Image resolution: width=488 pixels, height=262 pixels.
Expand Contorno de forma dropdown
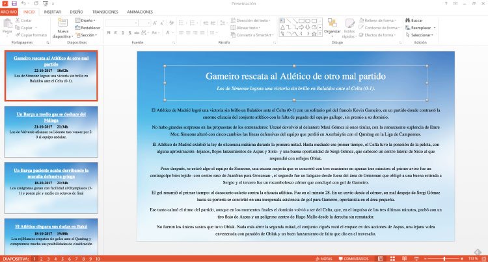(x=379, y=28)
